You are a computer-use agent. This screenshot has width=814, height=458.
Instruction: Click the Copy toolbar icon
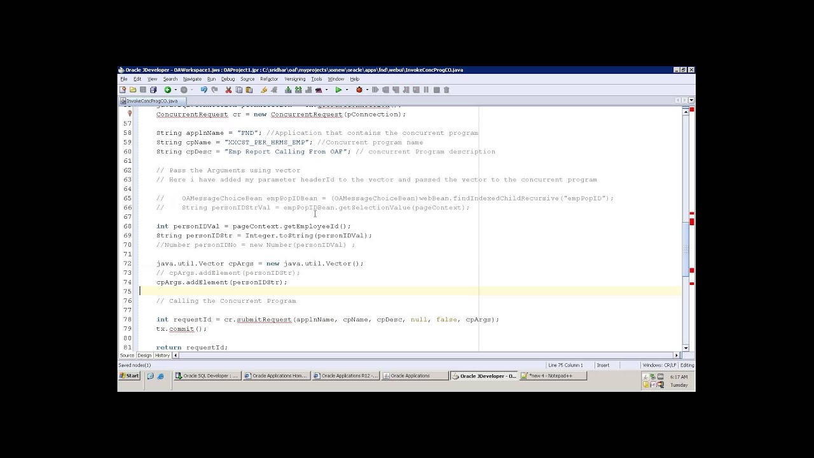coord(239,90)
